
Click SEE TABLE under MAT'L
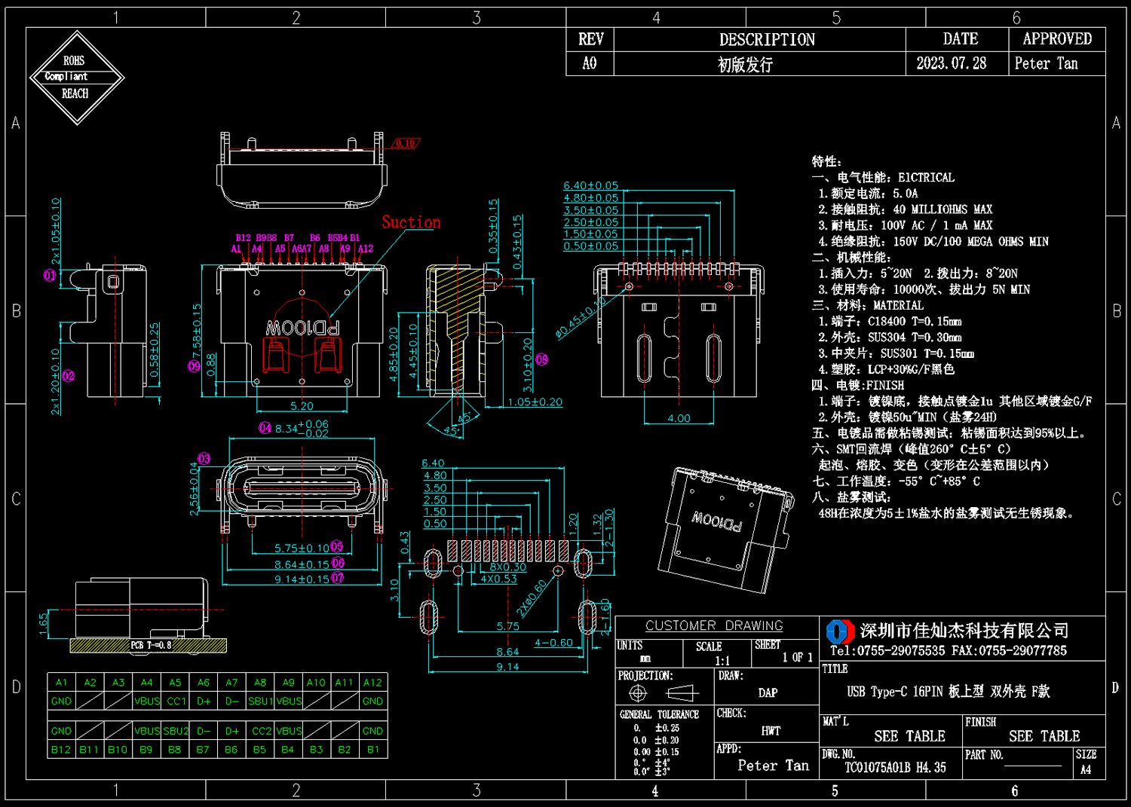point(909,736)
